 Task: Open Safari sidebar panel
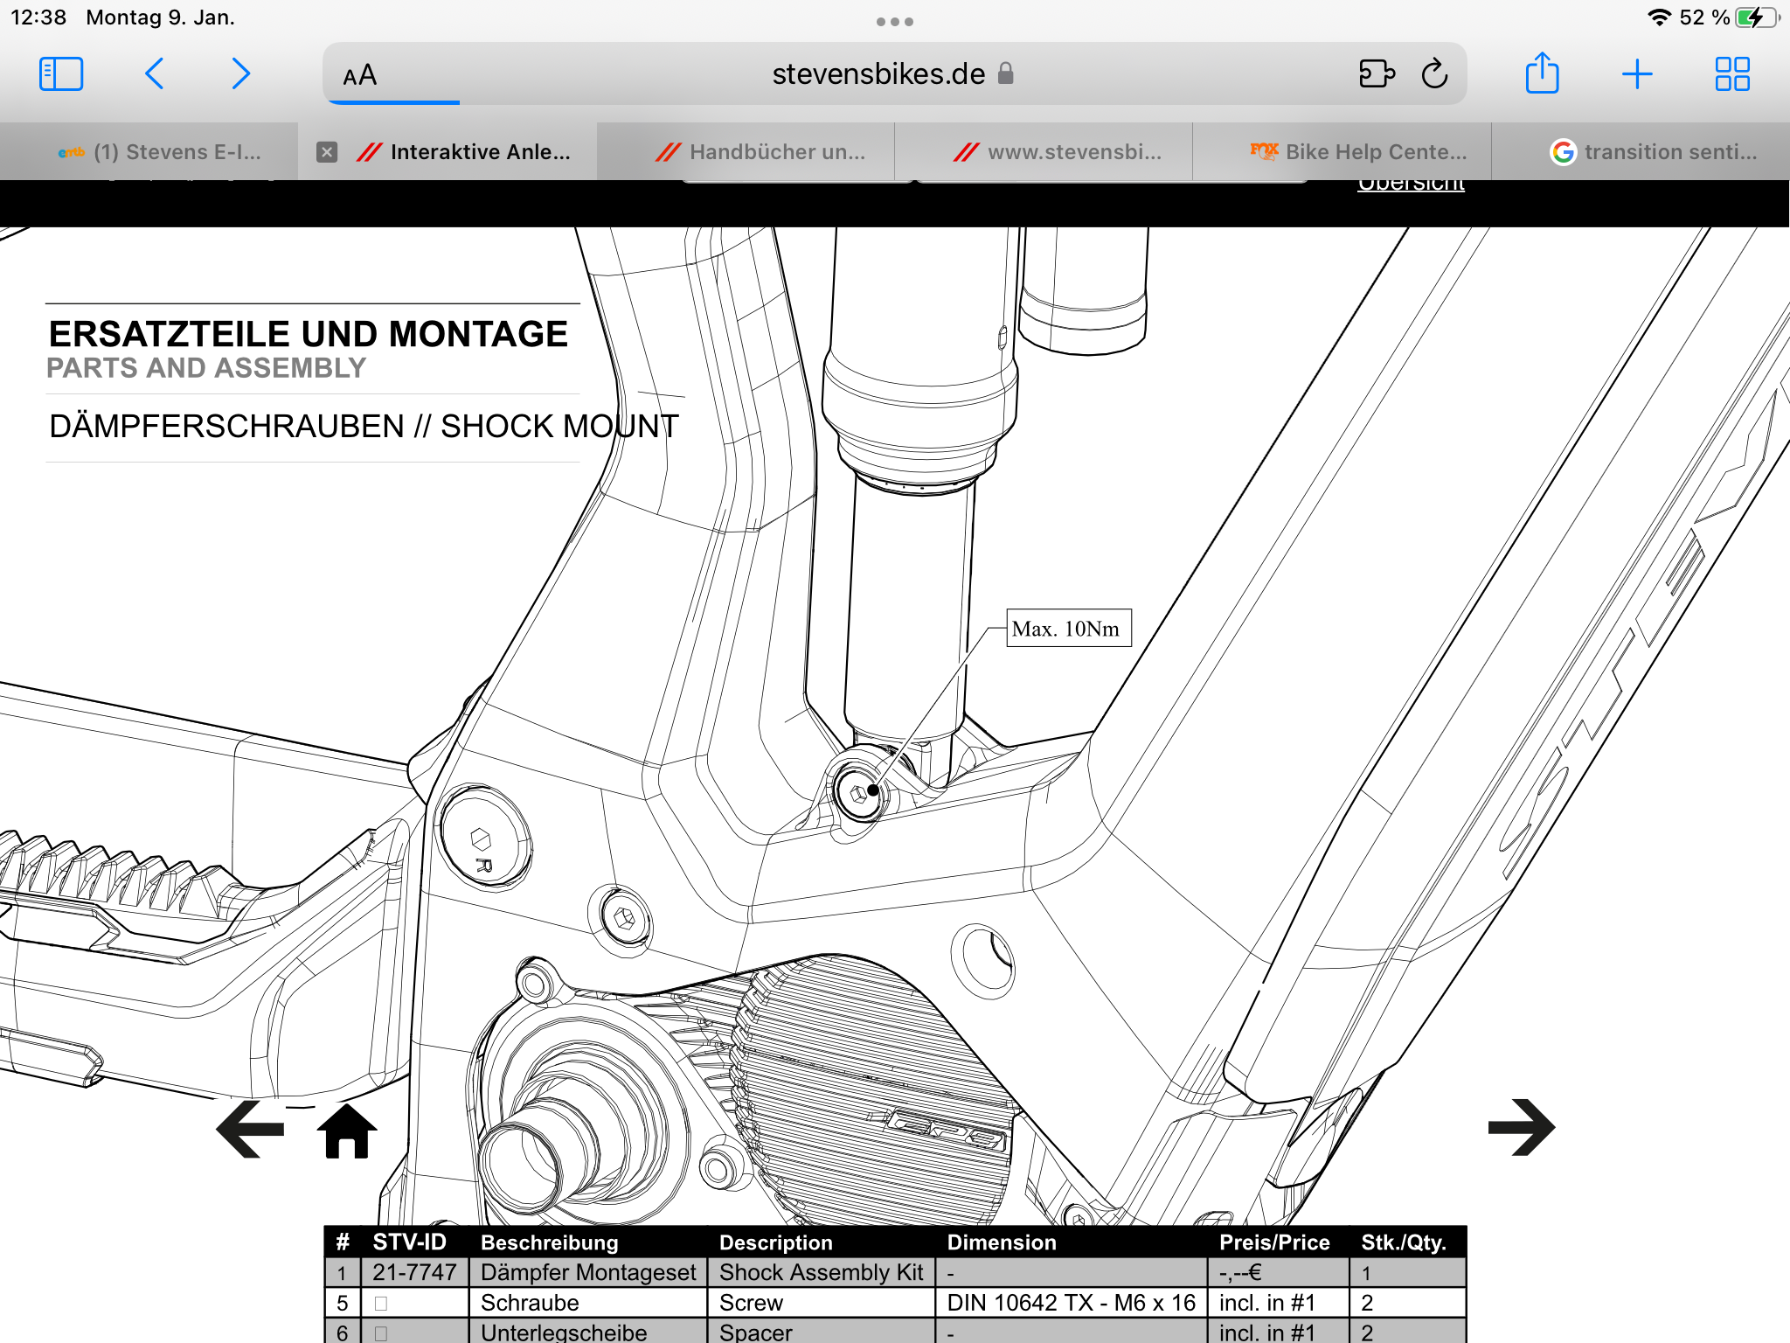61,74
